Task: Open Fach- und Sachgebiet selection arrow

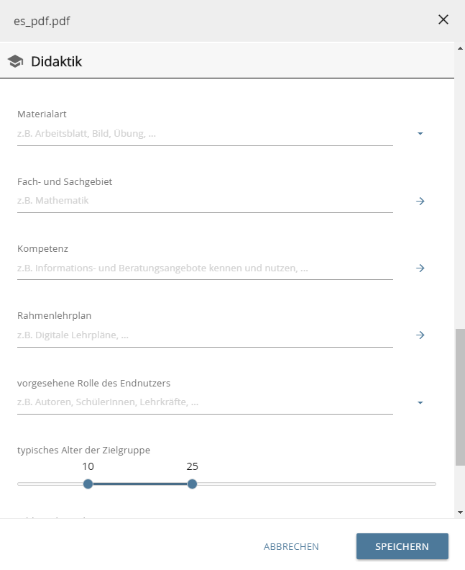Action: coord(420,202)
